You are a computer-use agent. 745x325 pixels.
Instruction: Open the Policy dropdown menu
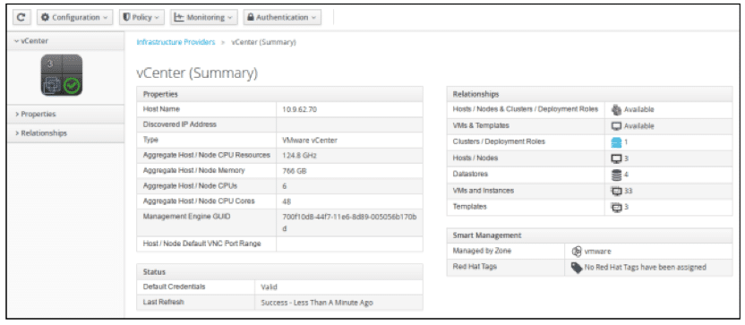click(x=141, y=17)
